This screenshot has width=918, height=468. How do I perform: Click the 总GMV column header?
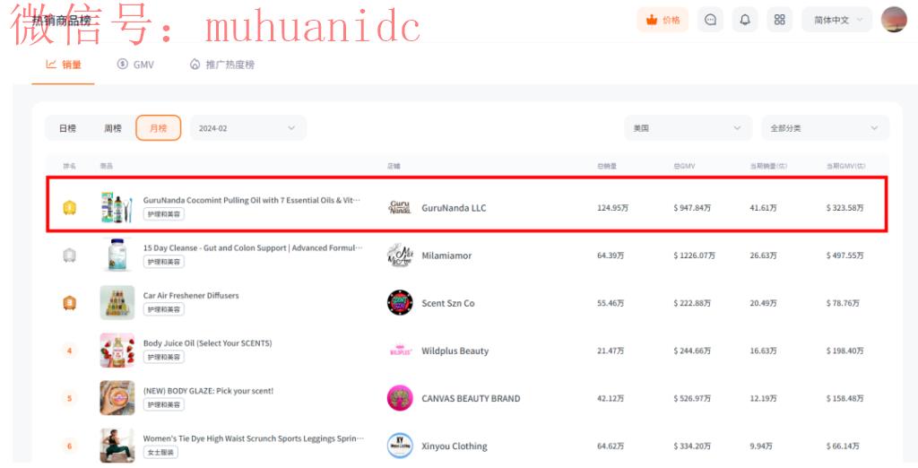[684, 167]
